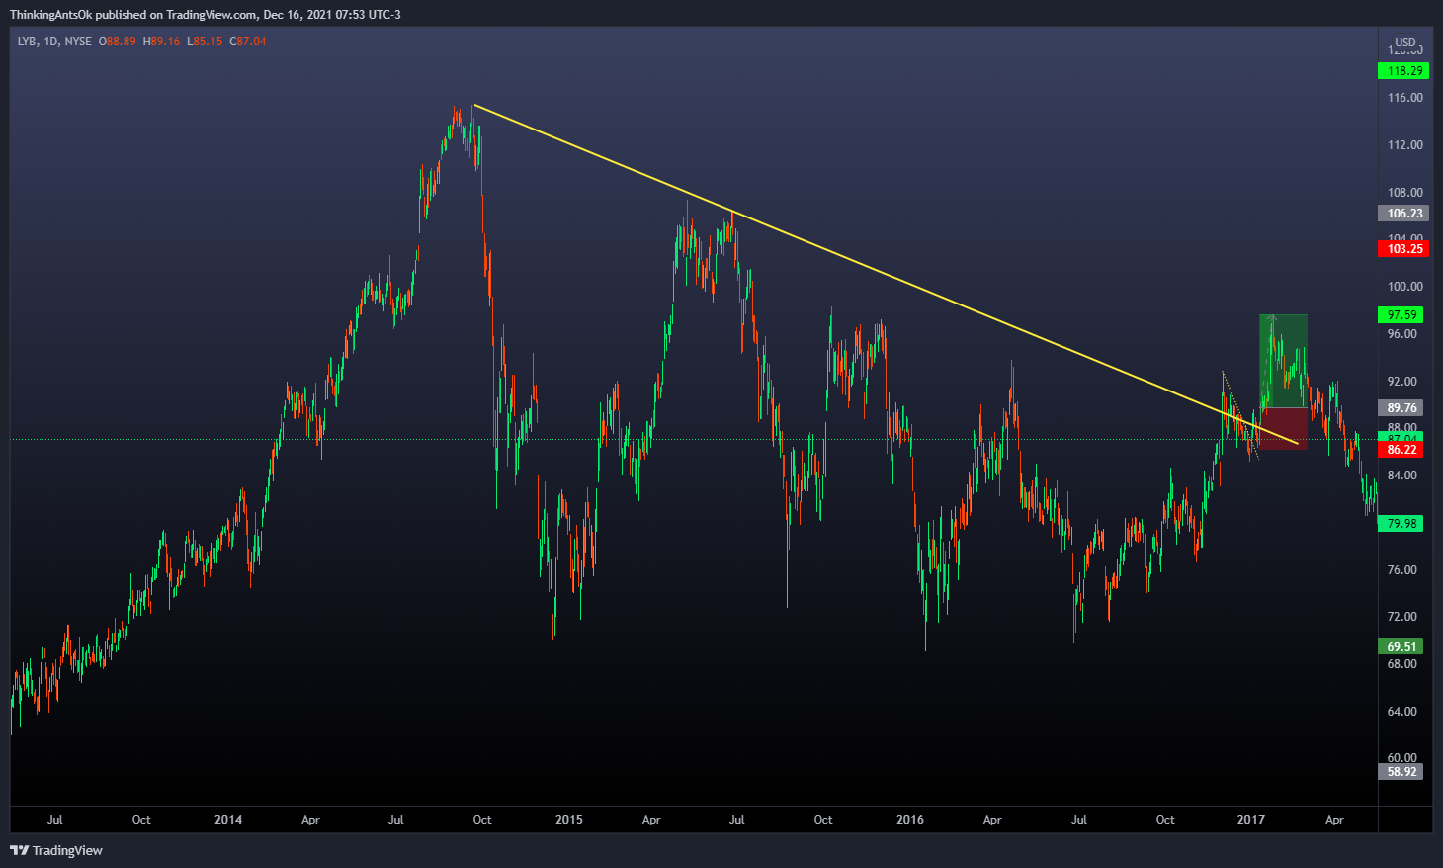1443x868 pixels.
Task: Click the 2017 label on time axis
Action: [1251, 820]
